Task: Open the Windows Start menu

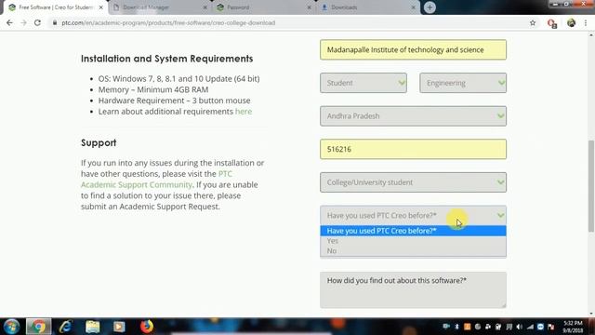Action: [11, 327]
